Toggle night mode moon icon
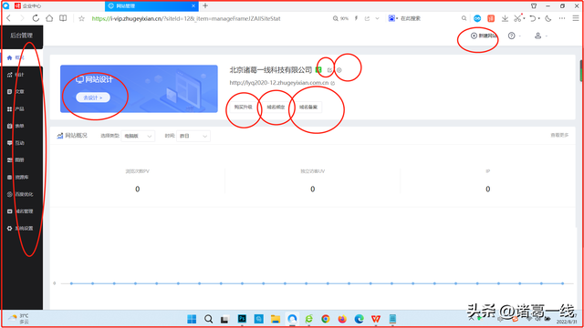 point(548,18)
